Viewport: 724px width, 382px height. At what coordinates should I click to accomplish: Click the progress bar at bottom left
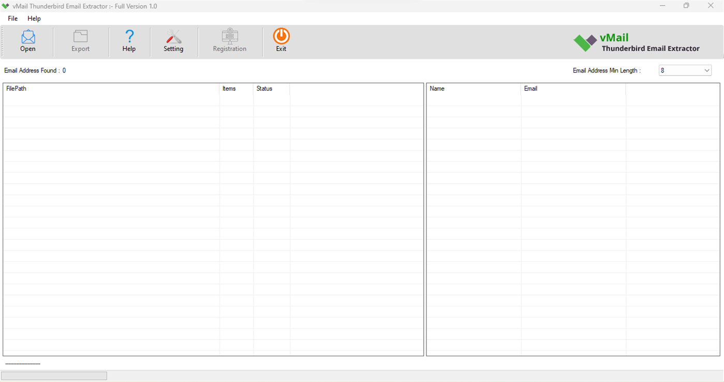click(x=54, y=375)
